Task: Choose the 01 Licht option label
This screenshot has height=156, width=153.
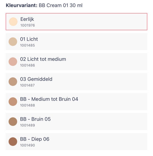Action: point(29,39)
